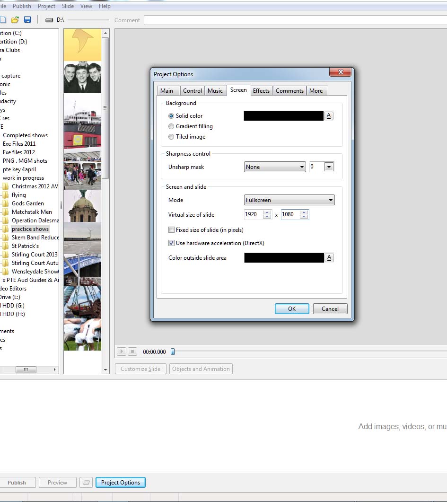Screen dimensions: 447x502
Task: Select the Gradient filling radio button
Action: click(171, 126)
